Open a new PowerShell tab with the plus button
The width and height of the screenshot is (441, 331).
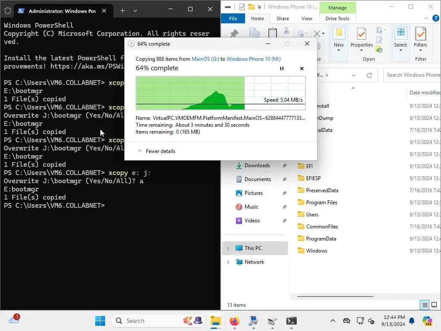[122, 10]
